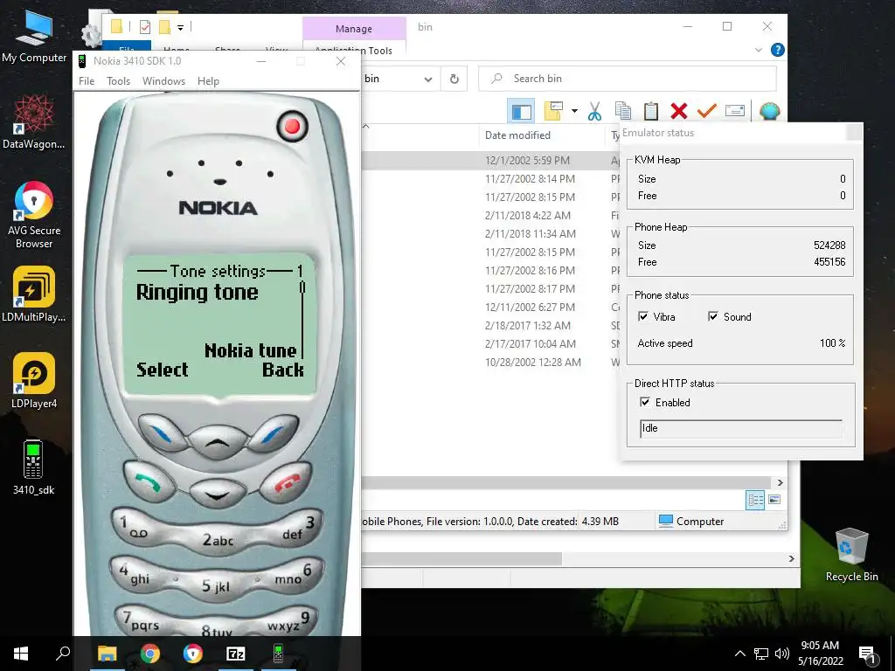Screen dimensions: 895x671
Task: Tap the 7 pqrs key on the keypad
Action: 142,621
